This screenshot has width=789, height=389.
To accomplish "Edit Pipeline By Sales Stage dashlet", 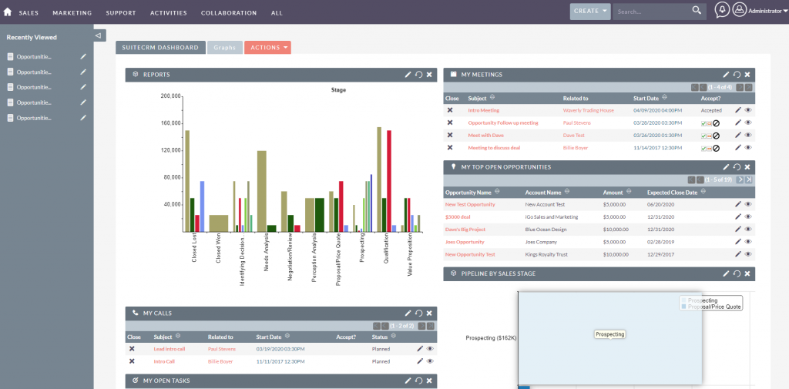I will (726, 273).
